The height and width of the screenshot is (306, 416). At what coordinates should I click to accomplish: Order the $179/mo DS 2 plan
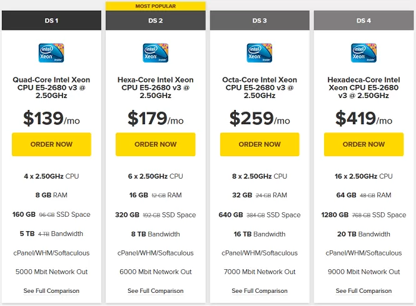coord(156,144)
